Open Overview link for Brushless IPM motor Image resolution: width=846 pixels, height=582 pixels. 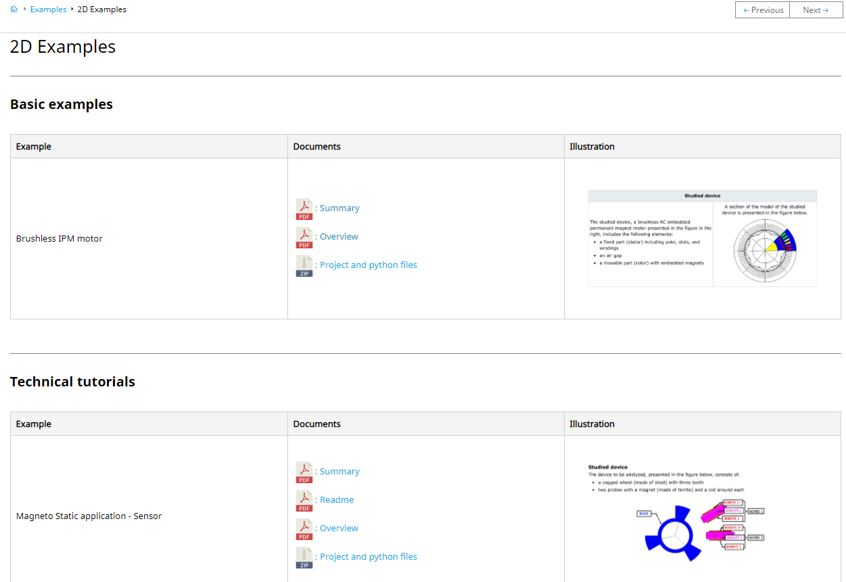coord(339,237)
